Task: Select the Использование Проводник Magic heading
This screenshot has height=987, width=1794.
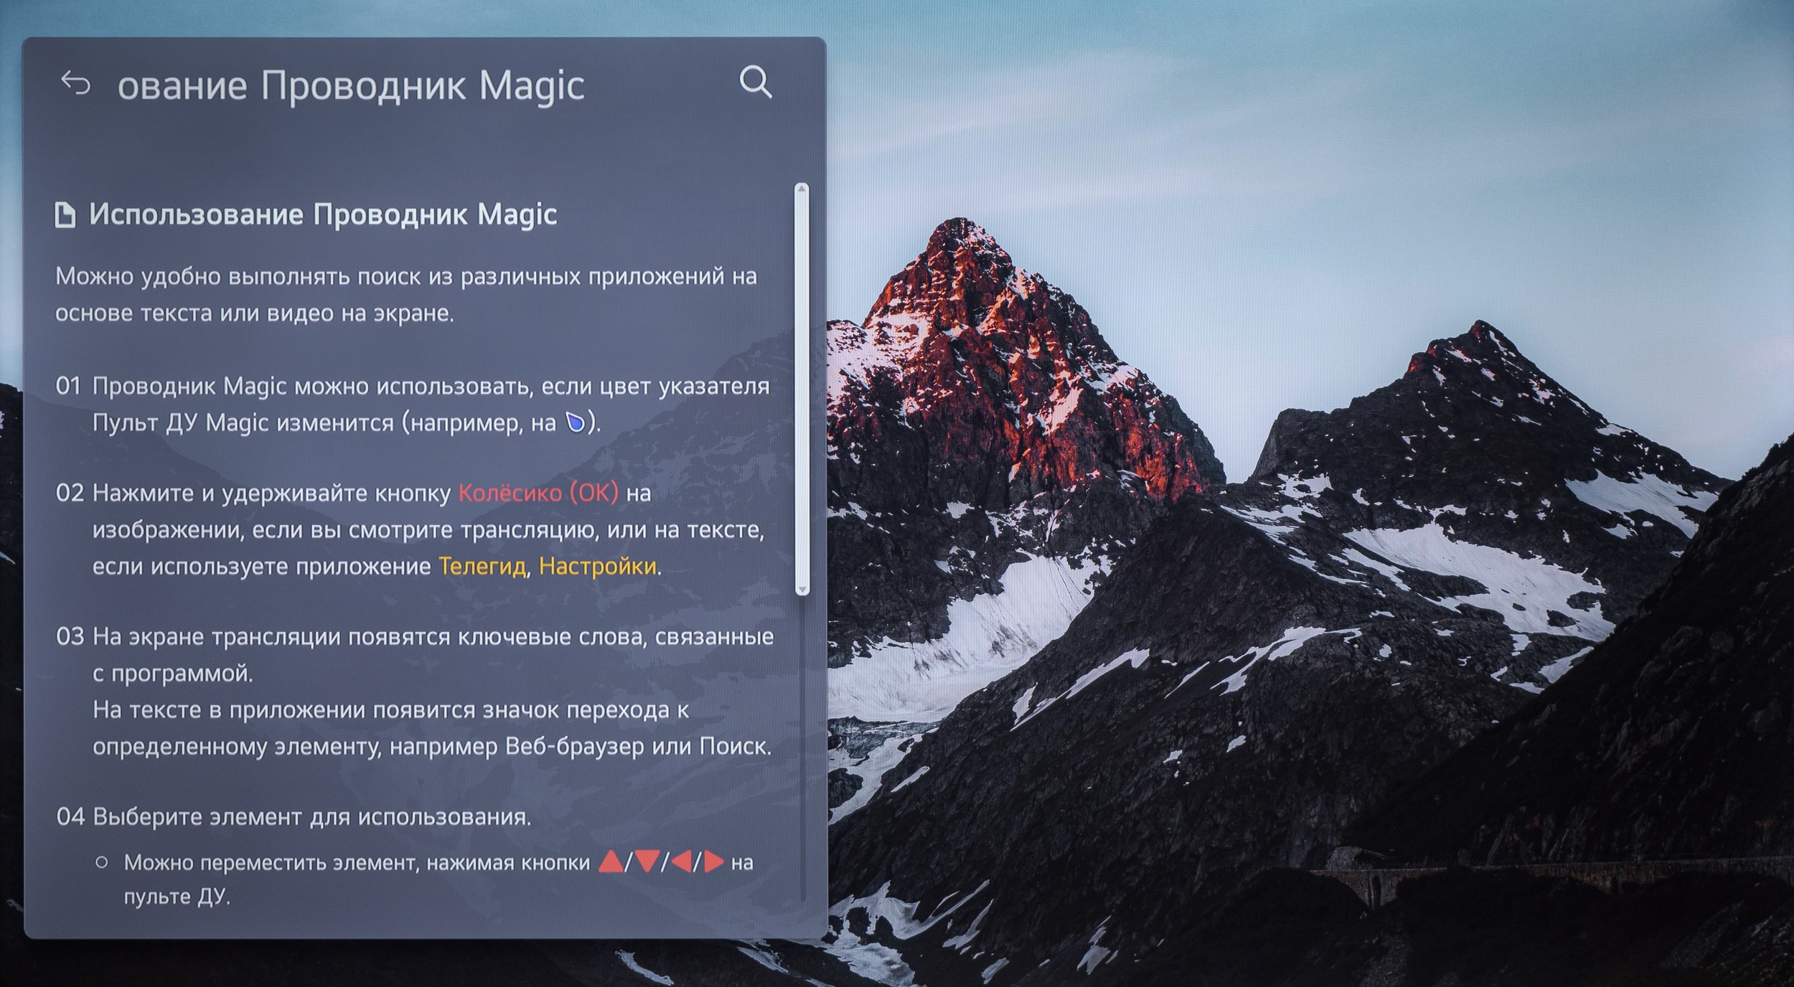Action: point(323,214)
